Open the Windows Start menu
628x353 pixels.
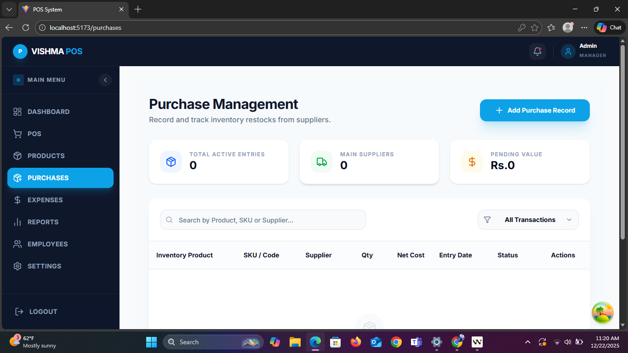coord(151,342)
